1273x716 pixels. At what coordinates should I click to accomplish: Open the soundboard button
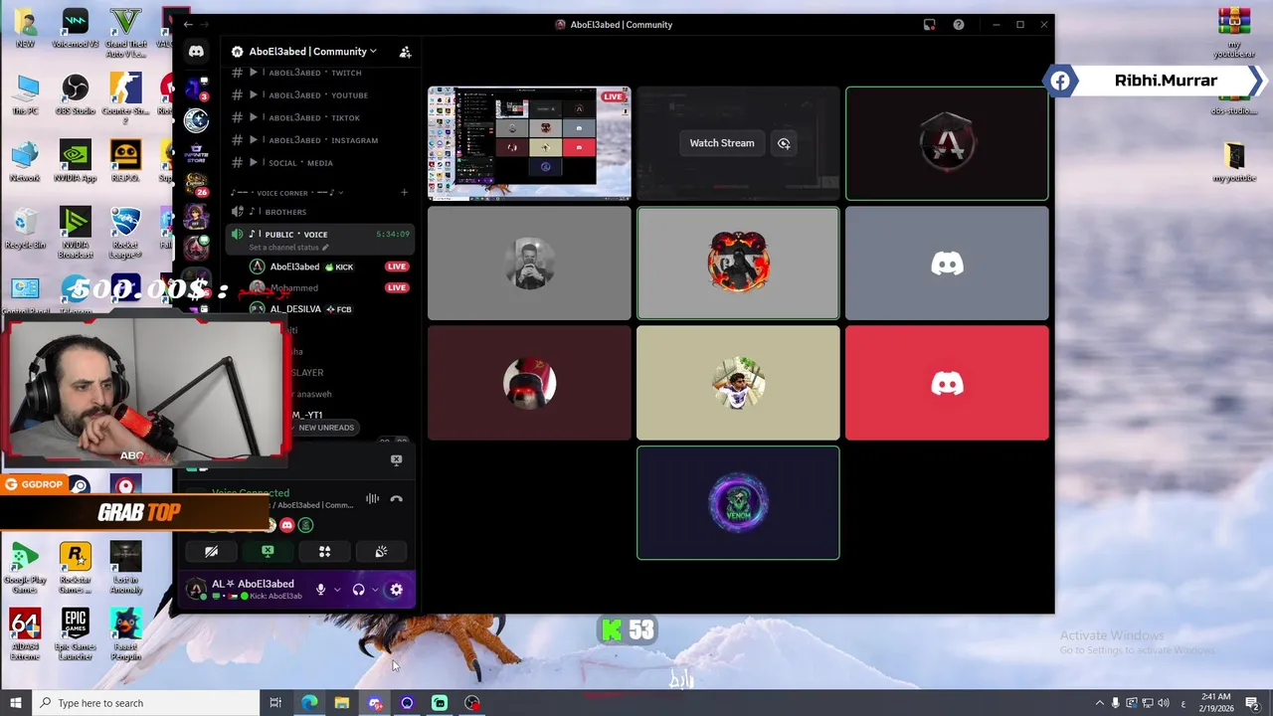[381, 552]
